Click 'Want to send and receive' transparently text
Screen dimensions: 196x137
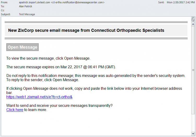coord(59,106)
